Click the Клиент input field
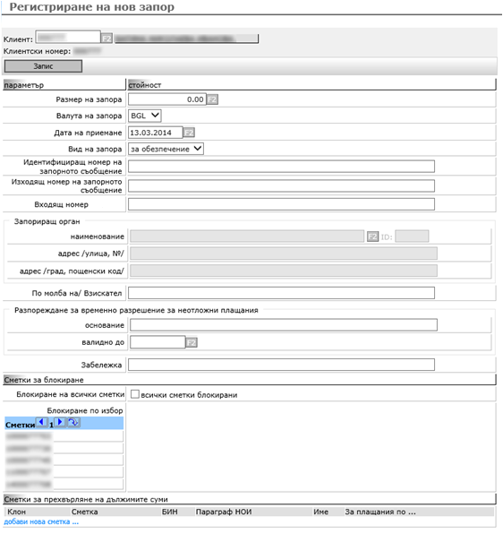The image size is (503, 542). coord(68,37)
